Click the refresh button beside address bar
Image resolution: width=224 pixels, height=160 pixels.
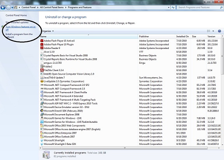(173, 7)
